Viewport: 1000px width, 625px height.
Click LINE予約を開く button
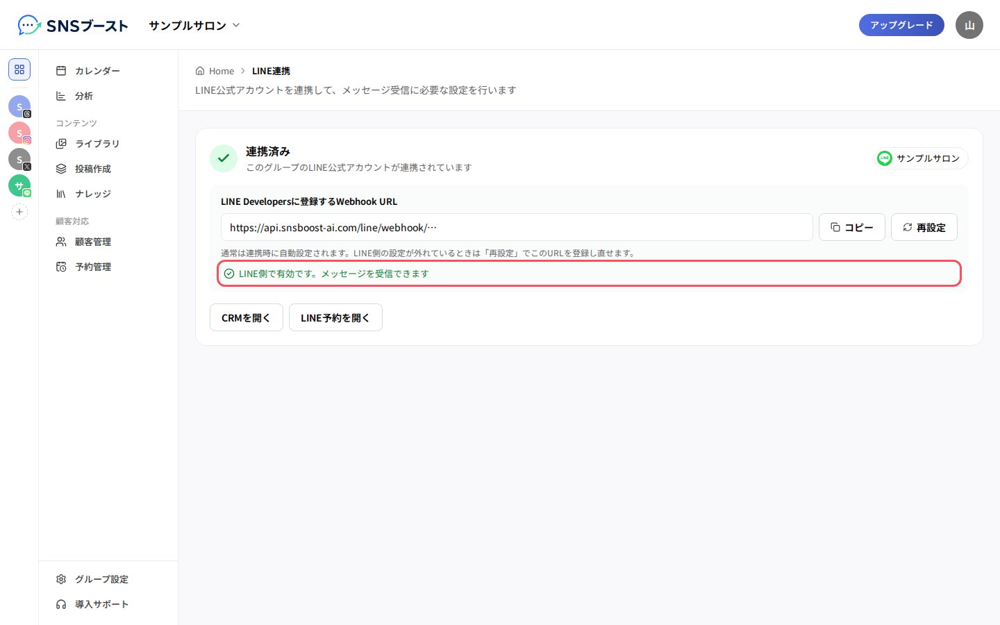click(335, 317)
